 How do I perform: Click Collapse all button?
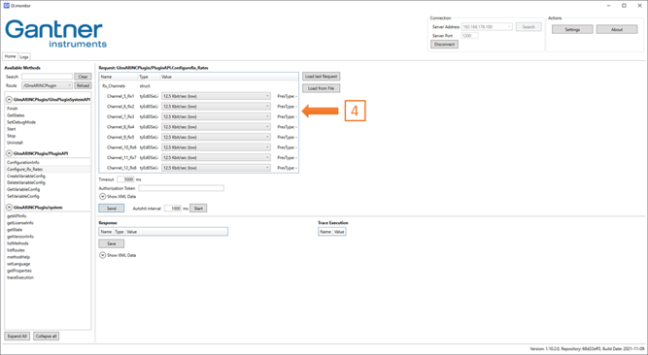coord(47,336)
